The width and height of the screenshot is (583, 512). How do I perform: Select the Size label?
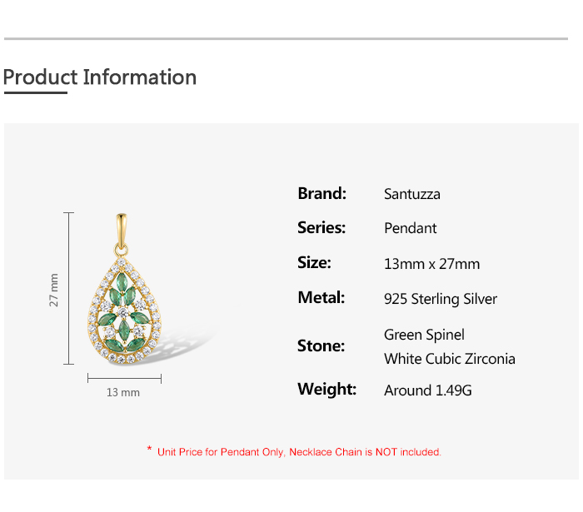point(315,263)
